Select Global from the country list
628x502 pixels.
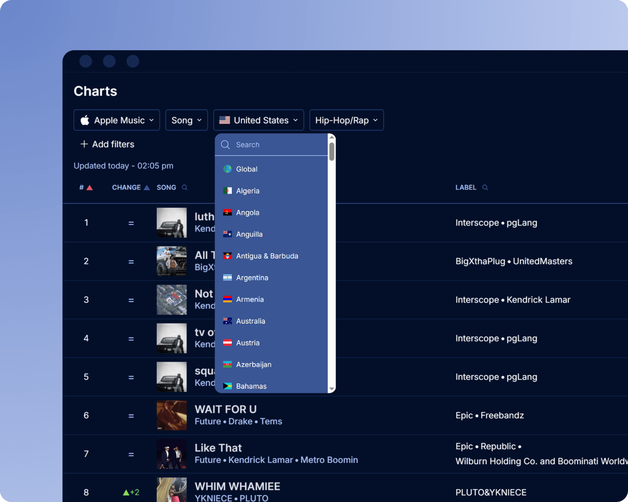[x=247, y=169]
